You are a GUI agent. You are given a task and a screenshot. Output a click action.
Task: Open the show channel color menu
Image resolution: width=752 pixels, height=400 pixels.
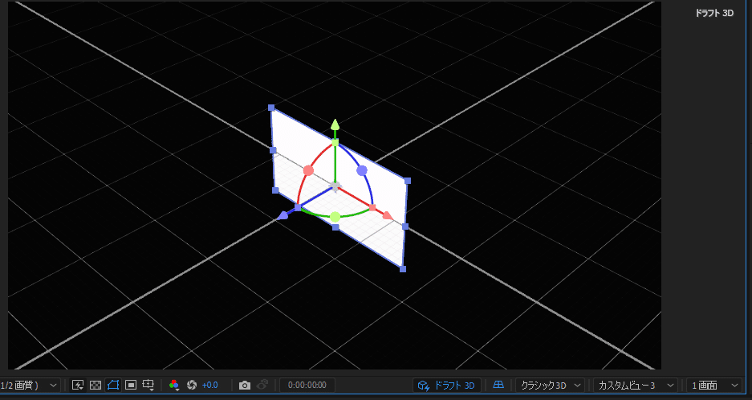pyautogui.click(x=174, y=385)
